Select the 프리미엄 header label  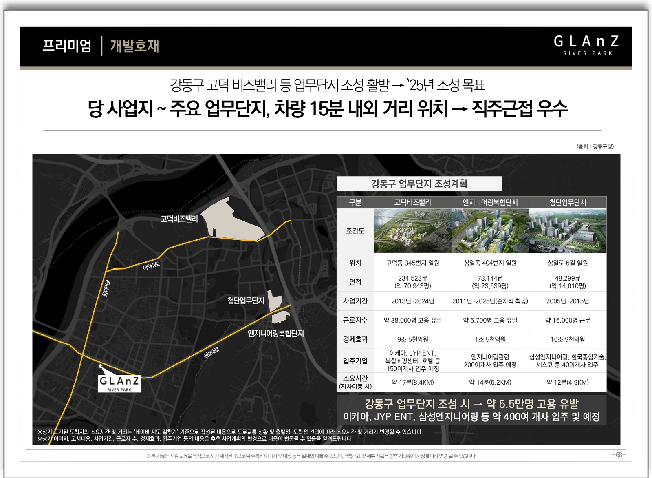[67, 46]
